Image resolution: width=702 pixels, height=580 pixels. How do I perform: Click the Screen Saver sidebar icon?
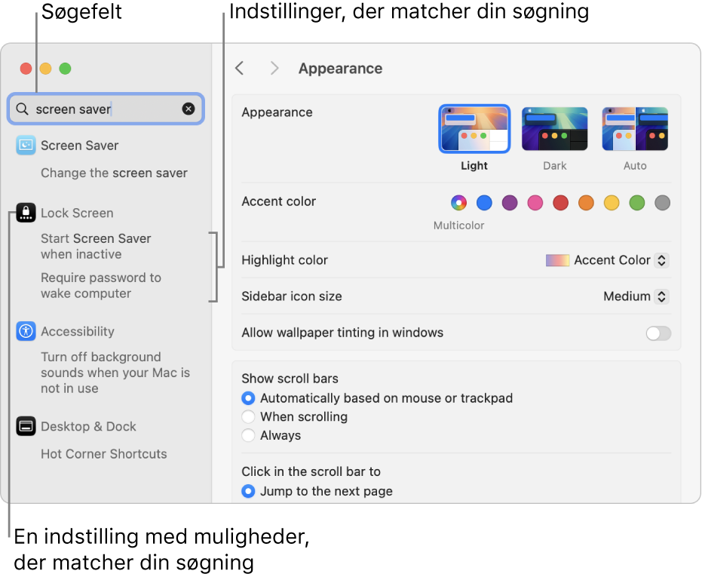pyautogui.click(x=26, y=145)
